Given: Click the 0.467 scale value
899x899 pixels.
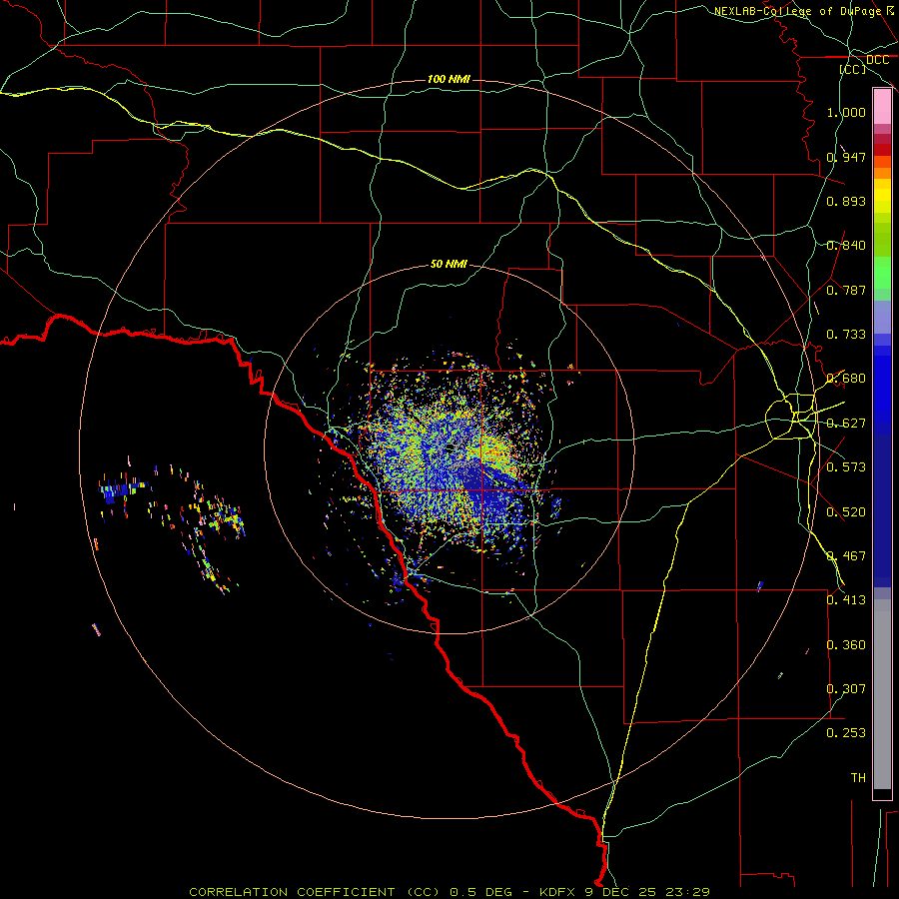Looking at the screenshot, I should [846, 556].
